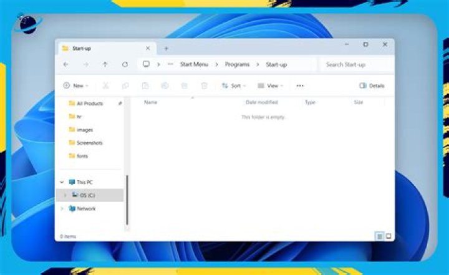This screenshot has height=275, width=449.
Task: Open the New dropdown menu
Action: [x=76, y=85]
